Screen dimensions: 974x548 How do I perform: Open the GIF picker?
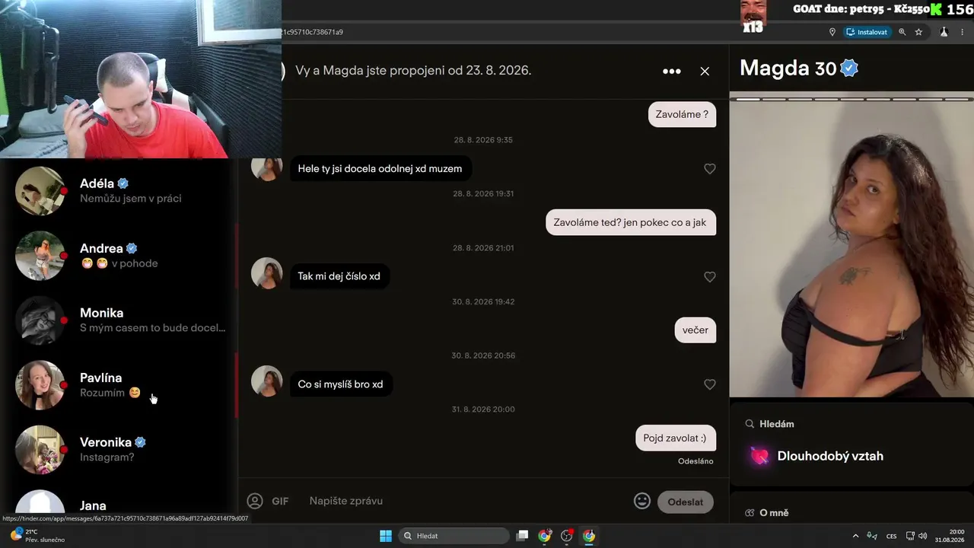280,501
